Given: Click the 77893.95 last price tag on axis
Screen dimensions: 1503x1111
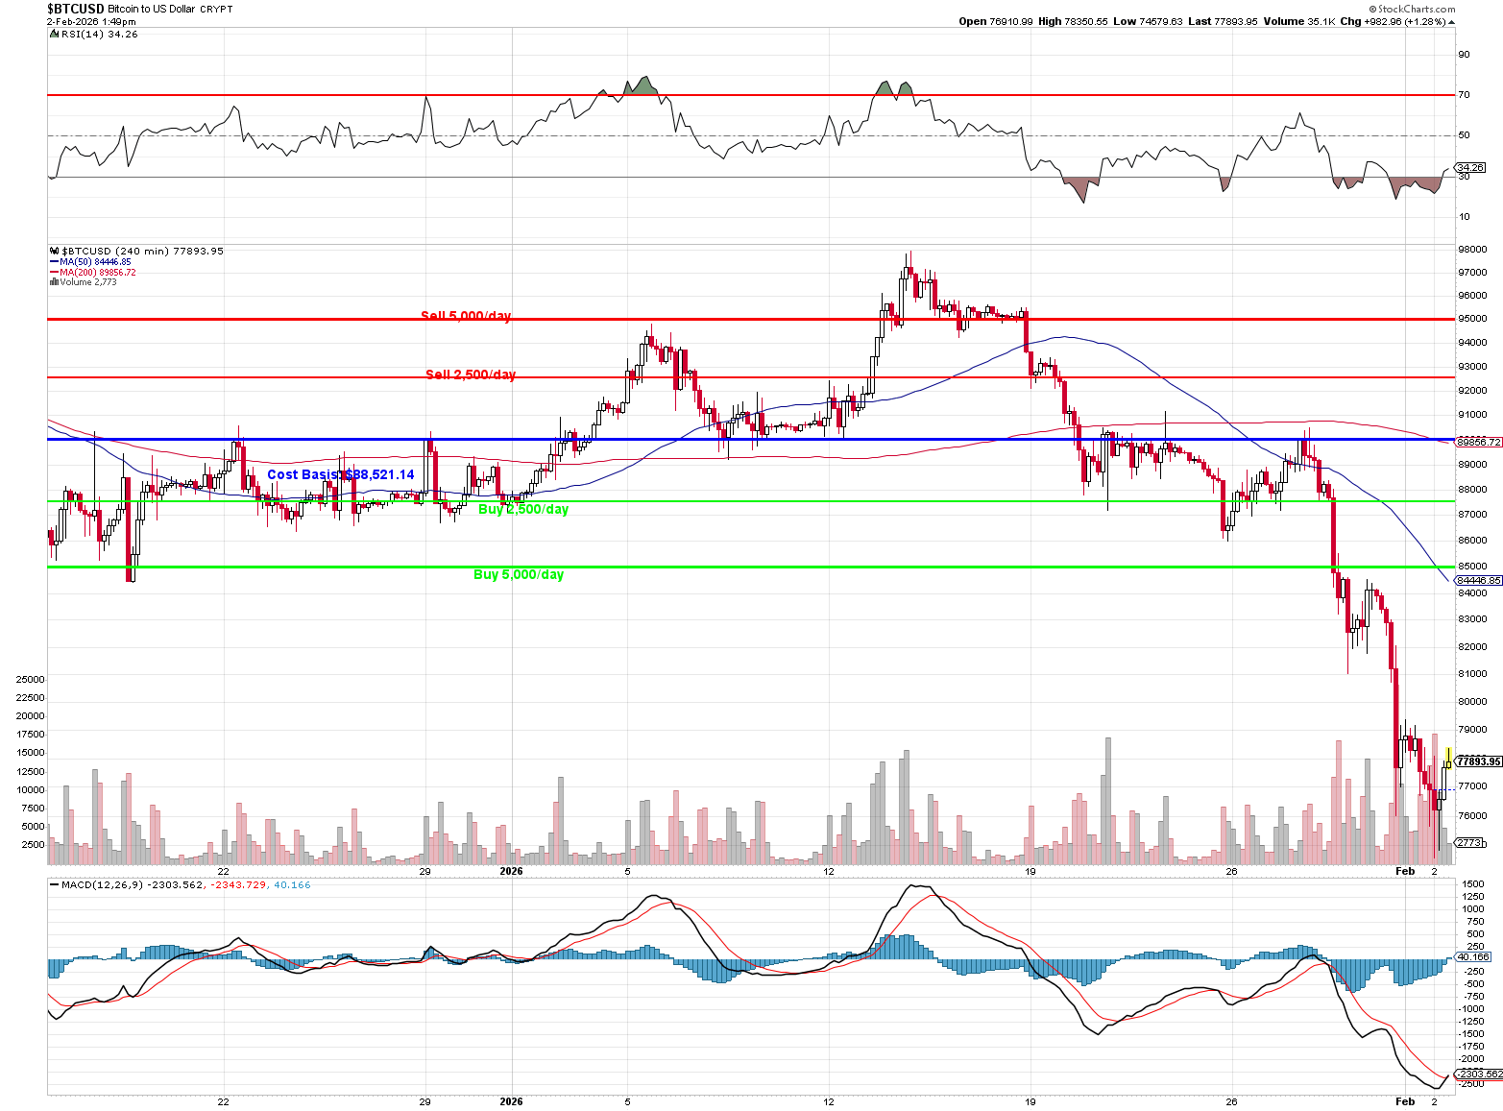Looking at the screenshot, I should coord(1478,761).
